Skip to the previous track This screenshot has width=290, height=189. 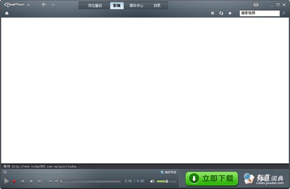click(x=23, y=181)
